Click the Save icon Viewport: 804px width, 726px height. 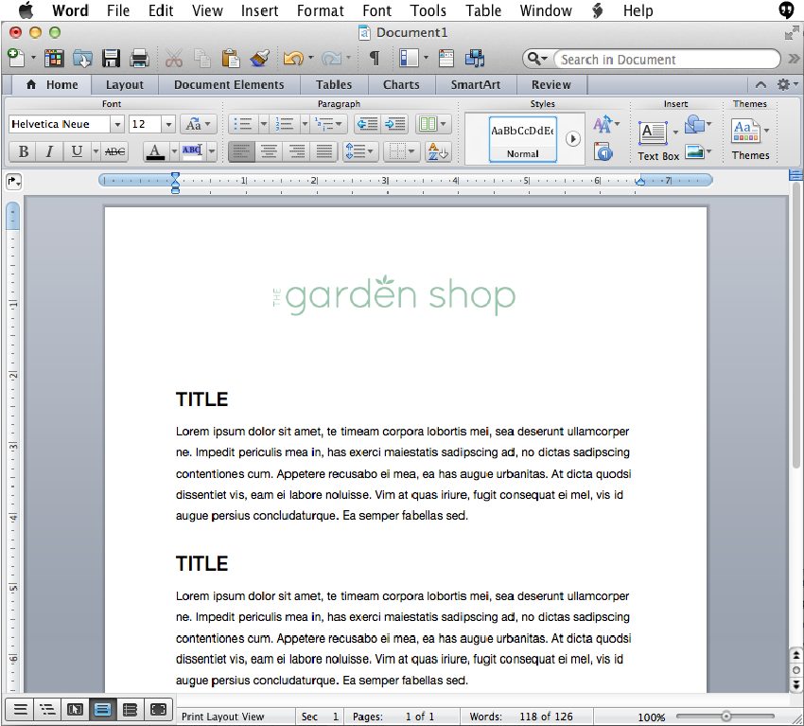pyautogui.click(x=111, y=58)
